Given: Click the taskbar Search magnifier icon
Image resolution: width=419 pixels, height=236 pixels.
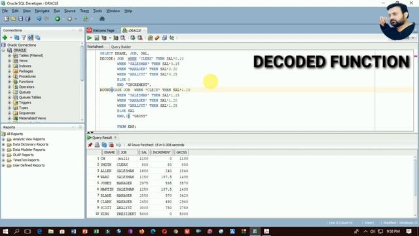Looking at the screenshot, I should pos(16,231).
